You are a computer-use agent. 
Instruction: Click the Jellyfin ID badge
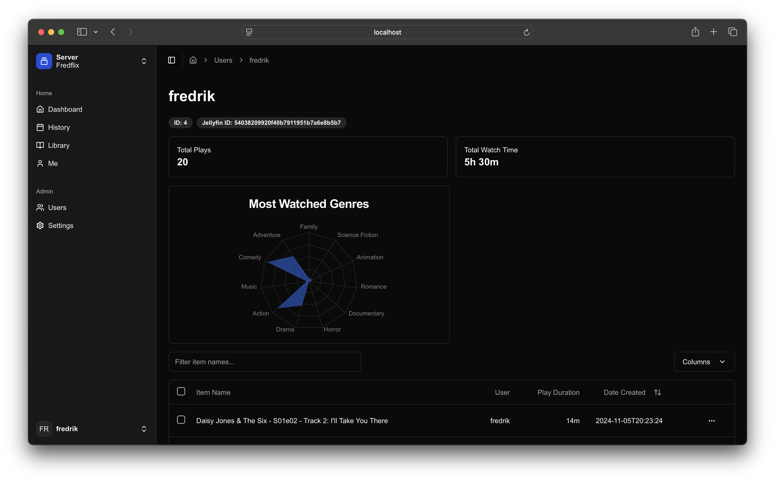click(272, 123)
